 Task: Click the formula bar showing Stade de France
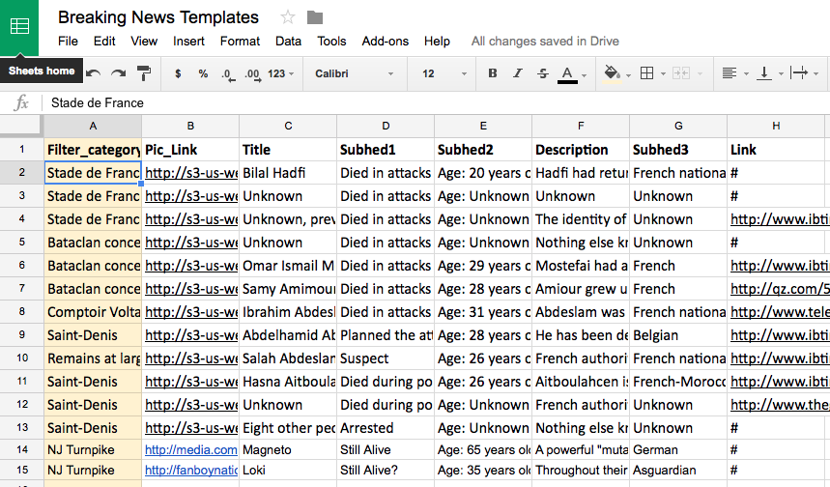tap(434, 102)
